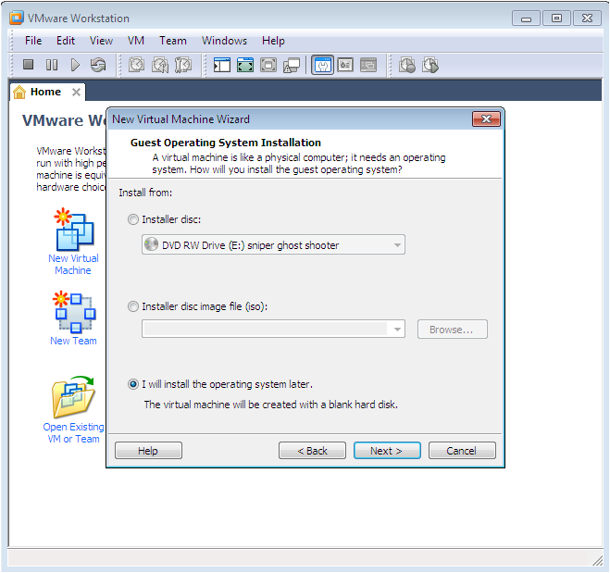Click the Unity mode toolbar icon
610x573 pixels.
click(292, 65)
